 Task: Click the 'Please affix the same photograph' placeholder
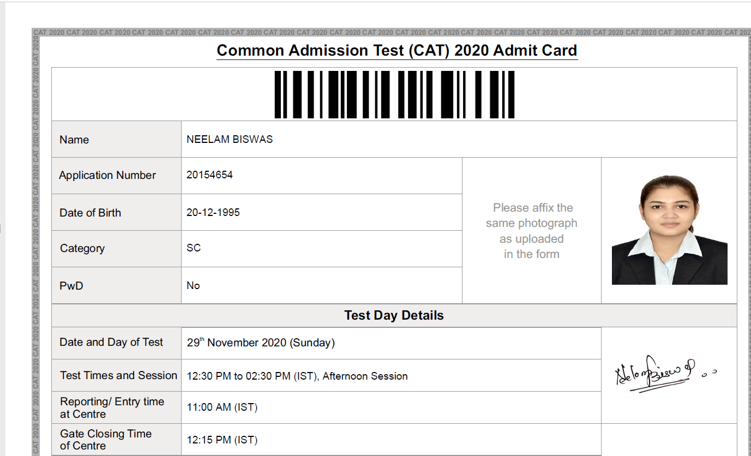pos(532,231)
